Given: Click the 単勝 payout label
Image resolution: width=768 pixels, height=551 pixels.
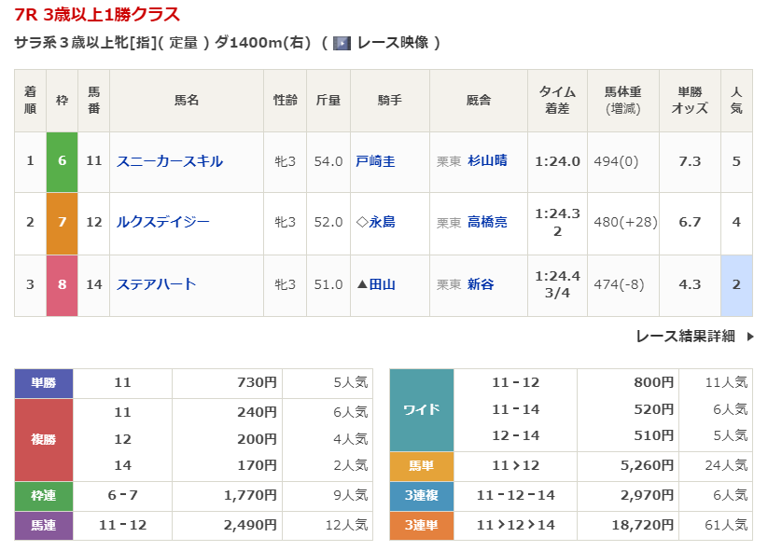Looking at the screenshot, I should coord(44,382).
